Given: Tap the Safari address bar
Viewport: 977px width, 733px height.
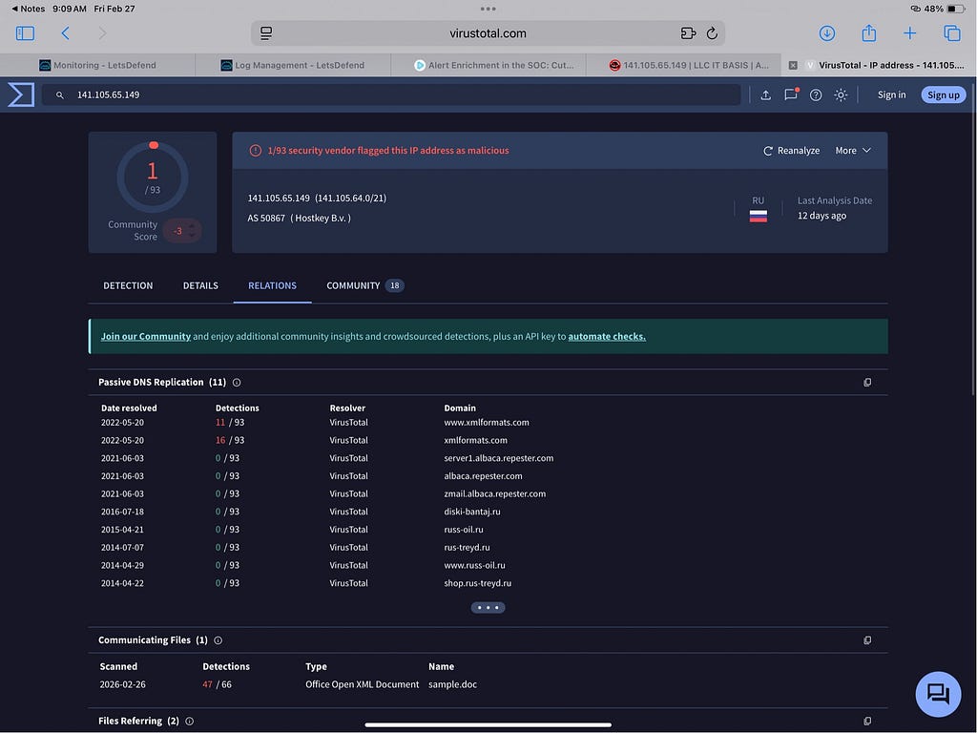Looking at the screenshot, I should [x=488, y=33].
